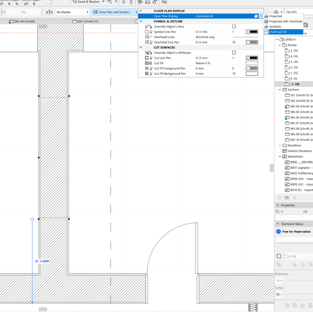The width and height of the screenshot is (313, 312).
Task: Choose Overhead All display option
Action: (284, 32)
